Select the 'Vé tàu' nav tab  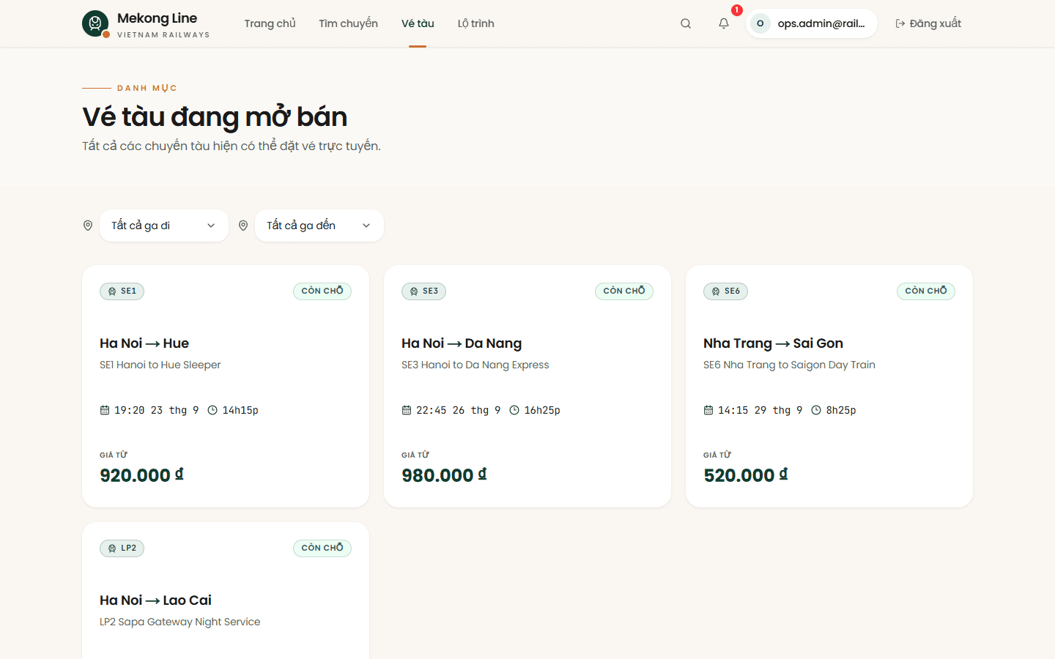pyautogui.click(x=418, y=23)
